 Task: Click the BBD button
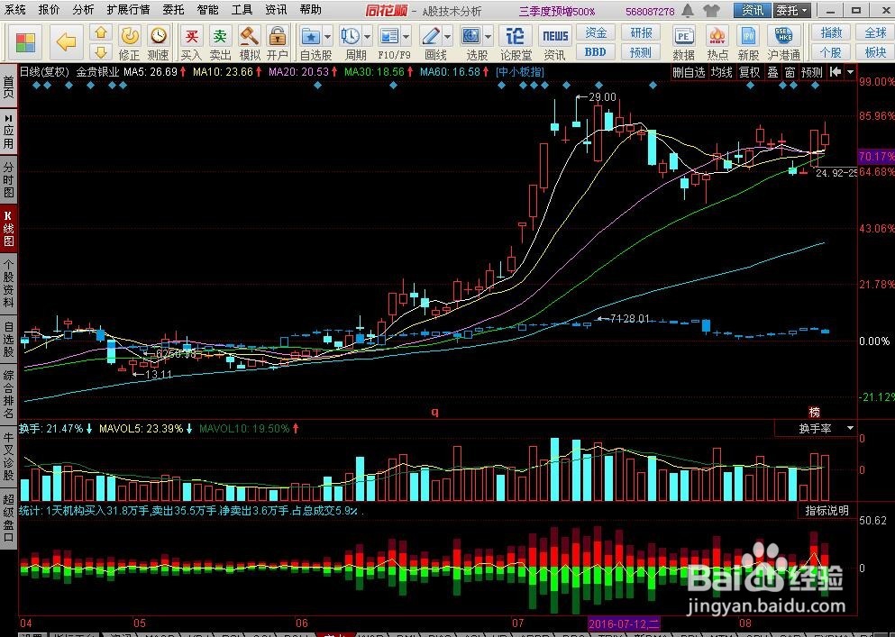(596, 52)
